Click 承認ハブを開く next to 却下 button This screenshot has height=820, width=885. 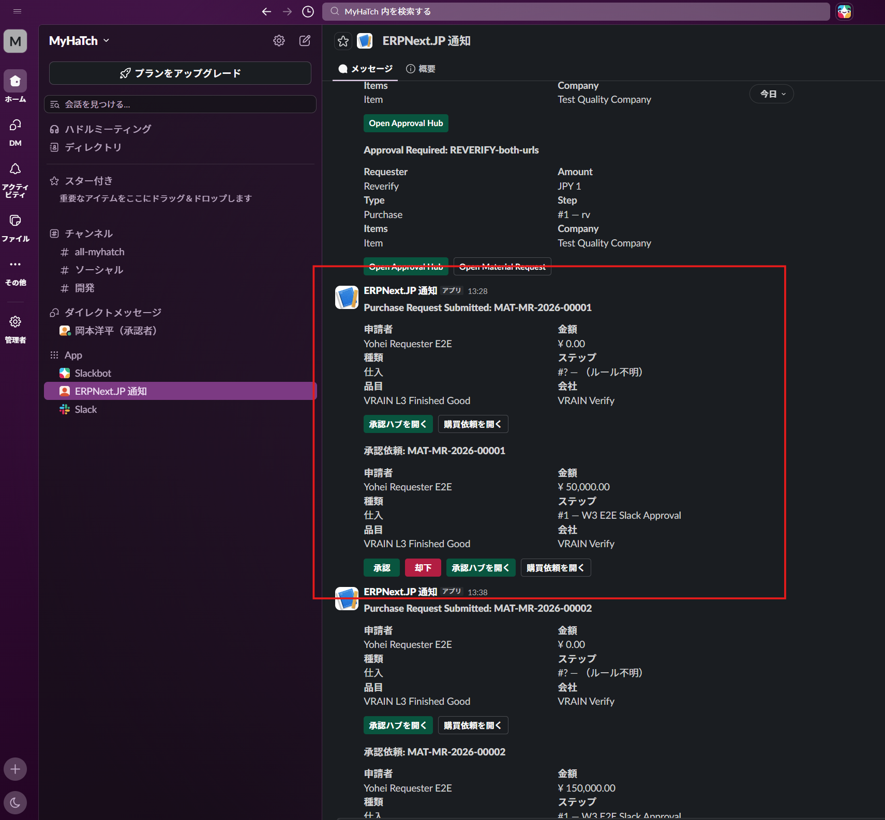[481, 568]
